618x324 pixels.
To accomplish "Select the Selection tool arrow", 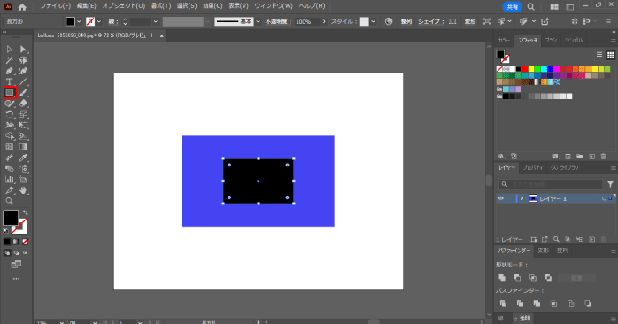I will coord(10,50).
